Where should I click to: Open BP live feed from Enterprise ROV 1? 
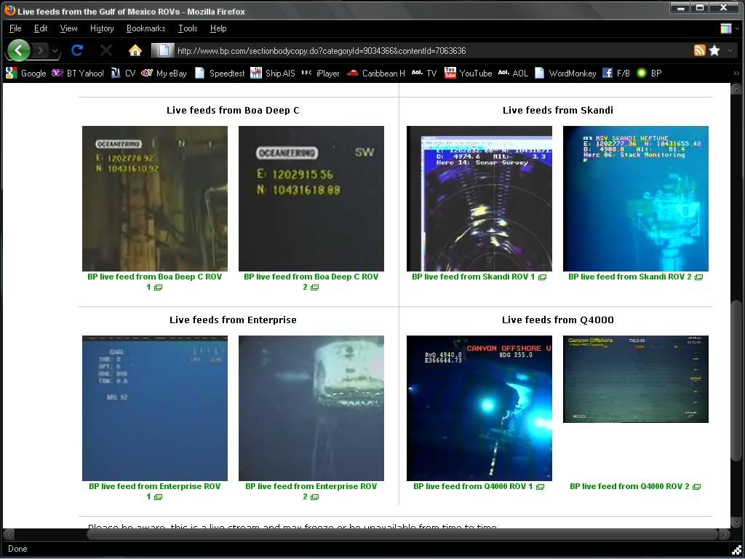coord(154,491)
